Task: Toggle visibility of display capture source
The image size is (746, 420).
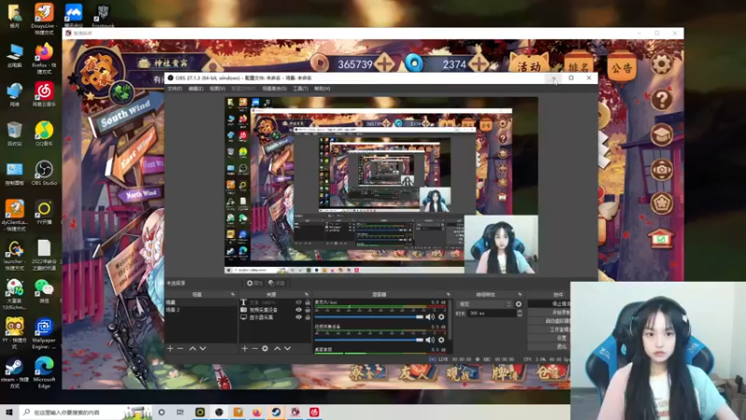Action: click(x=298, y=317)
